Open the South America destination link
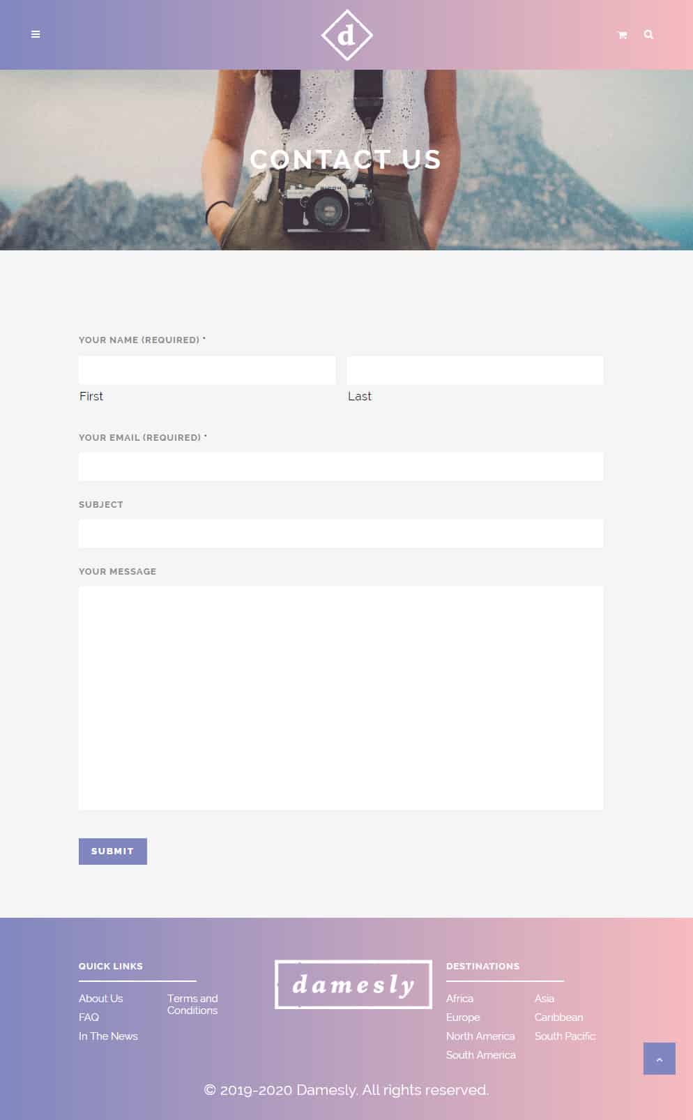This screenshot has height=1120, width=693. pyautogui.click(x=481, y=1055)
